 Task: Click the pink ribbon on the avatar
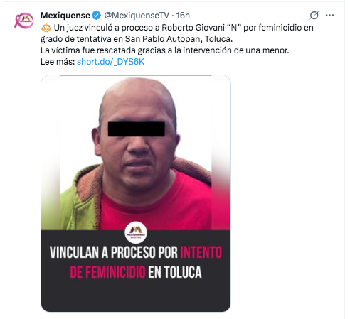point(17,21)
